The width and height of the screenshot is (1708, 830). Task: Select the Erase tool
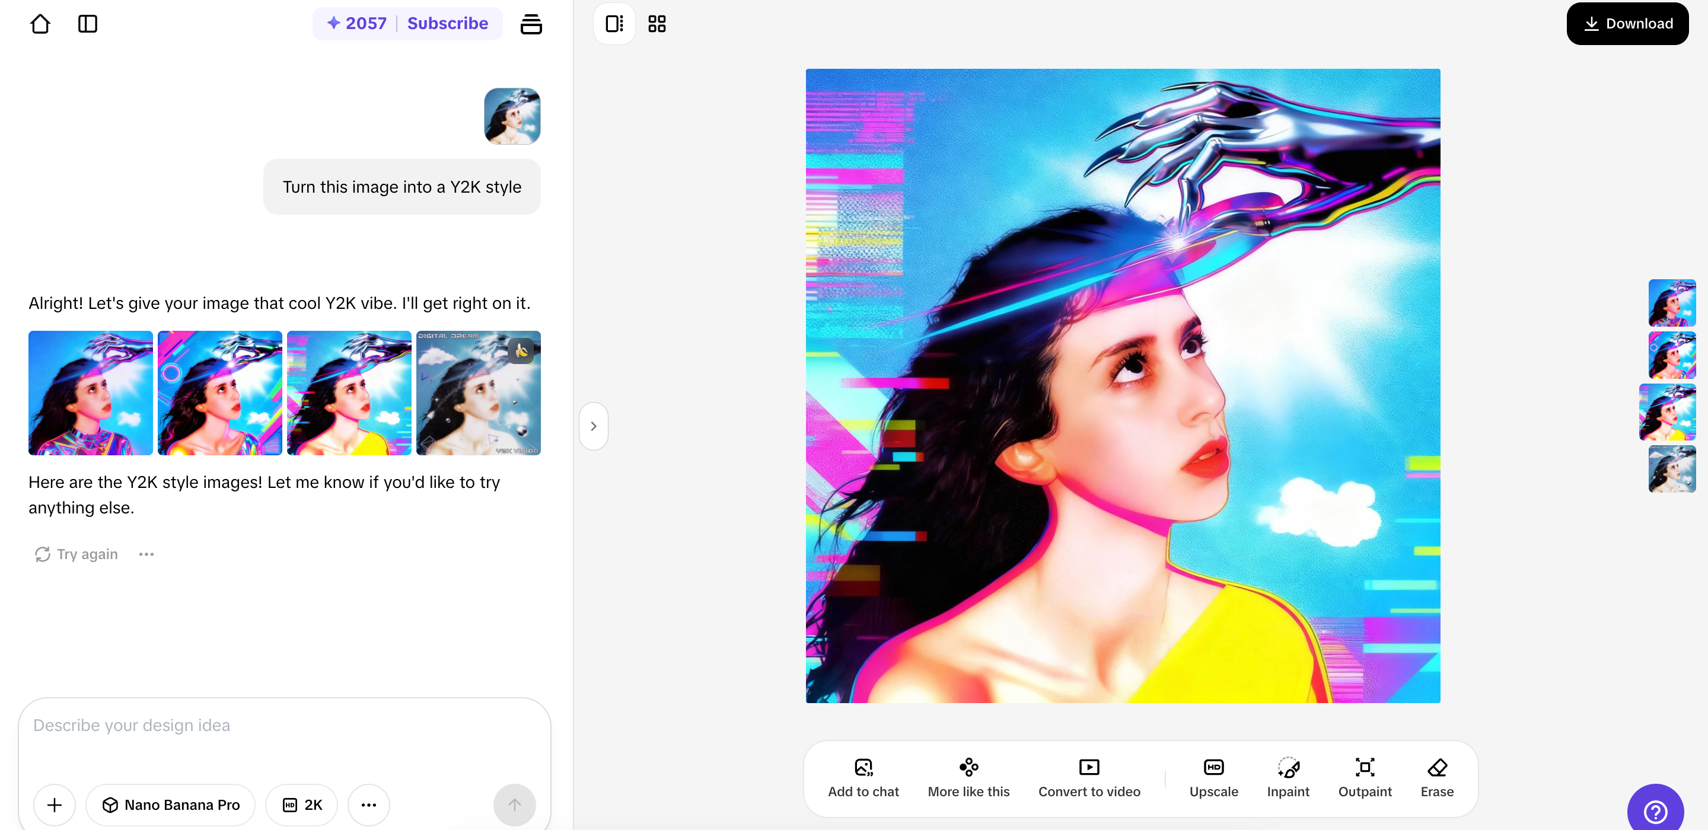(1436, 767)
